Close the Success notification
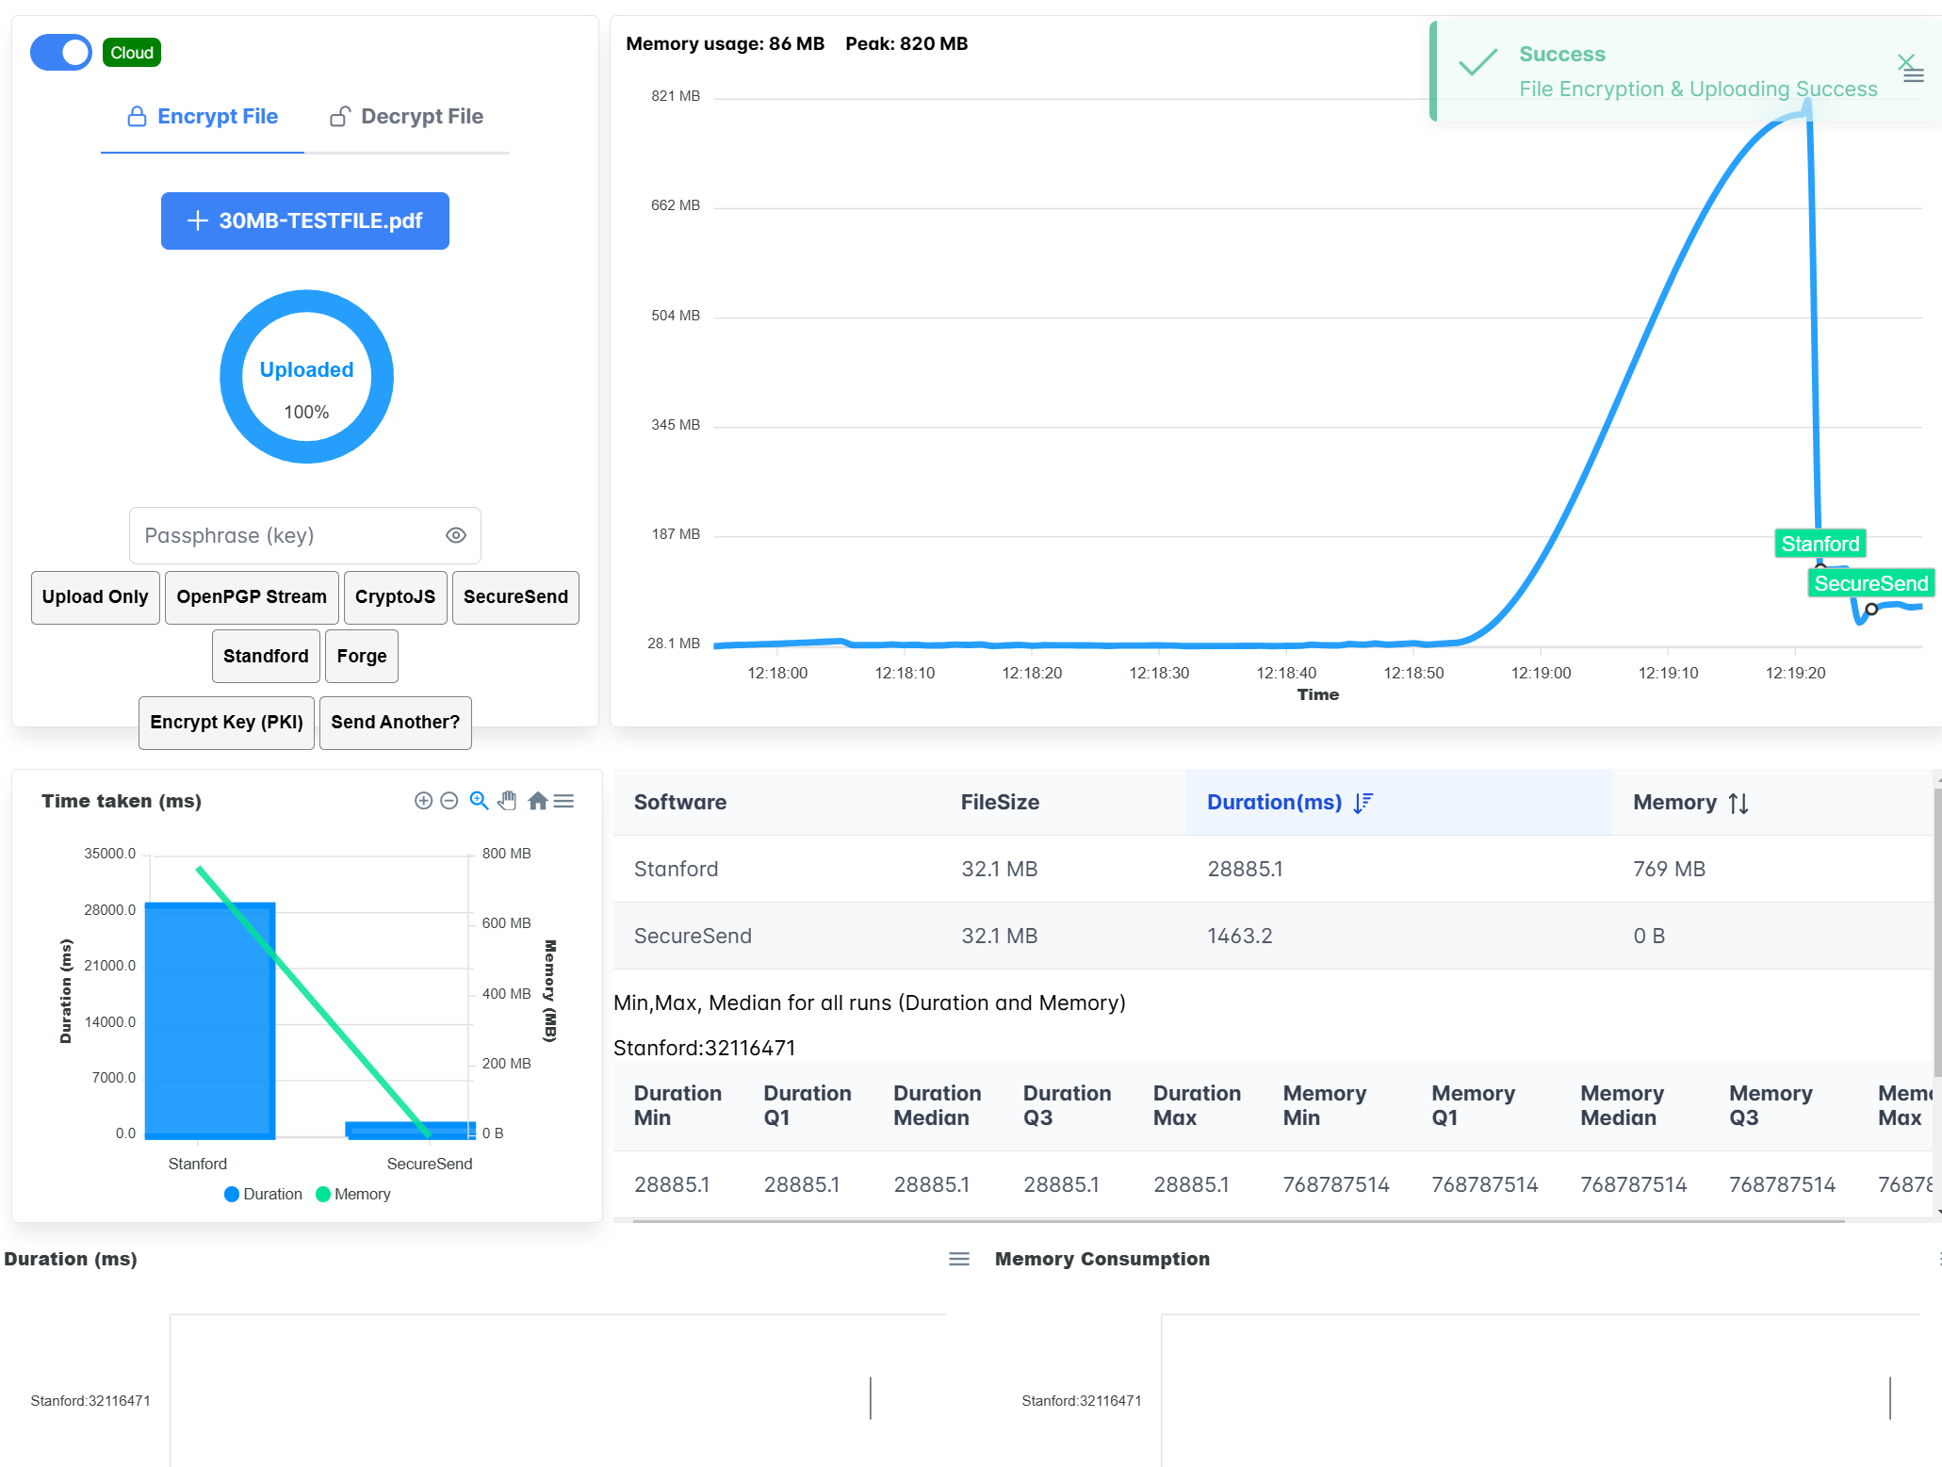 [1904, 62]
